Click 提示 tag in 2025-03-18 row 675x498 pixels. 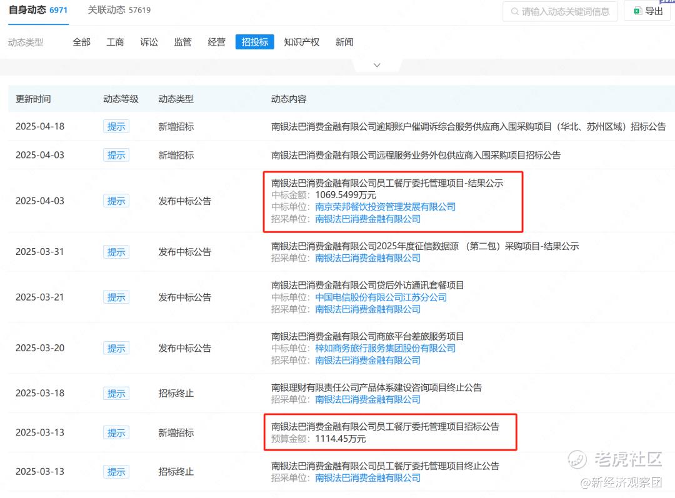(x=116, y=394)
